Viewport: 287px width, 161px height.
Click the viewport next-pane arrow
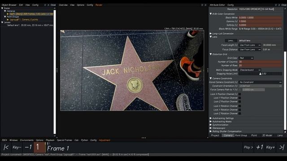point(205,5)
